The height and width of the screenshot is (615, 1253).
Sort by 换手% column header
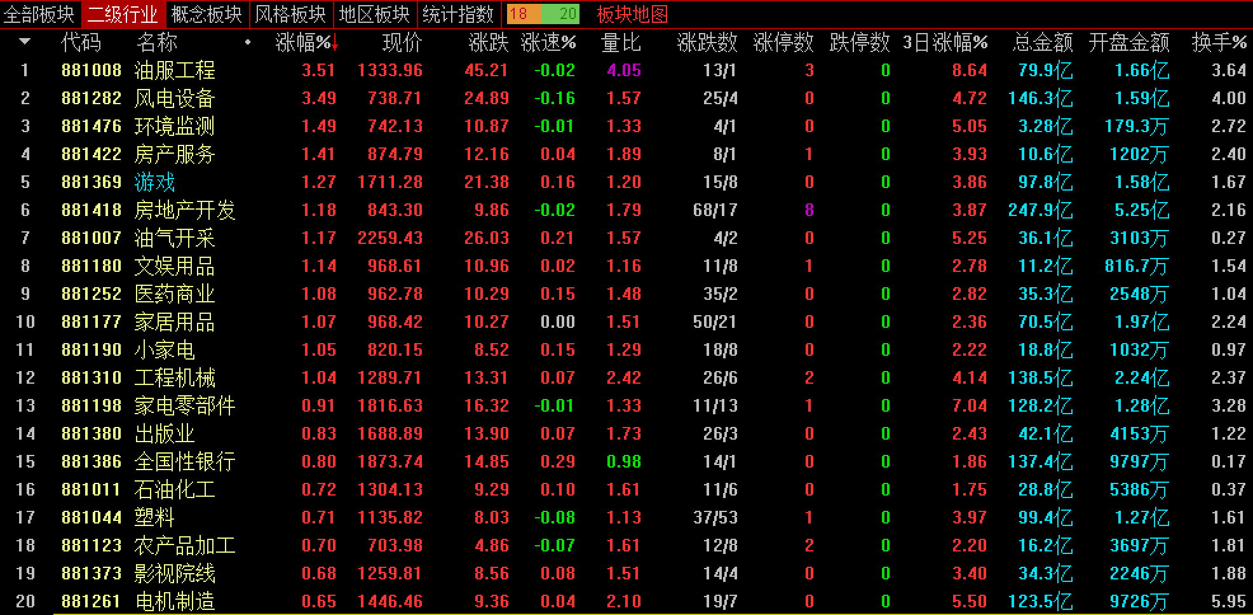click(x=1219, y=43)
